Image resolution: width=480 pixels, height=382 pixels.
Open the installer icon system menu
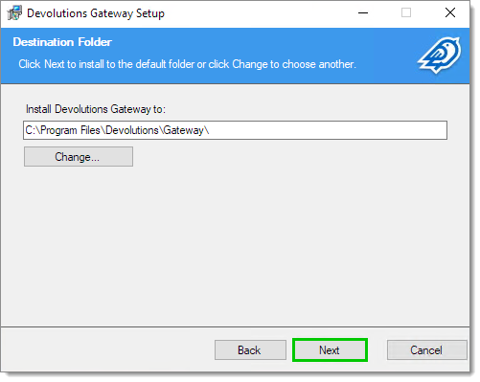click(14, 13)
